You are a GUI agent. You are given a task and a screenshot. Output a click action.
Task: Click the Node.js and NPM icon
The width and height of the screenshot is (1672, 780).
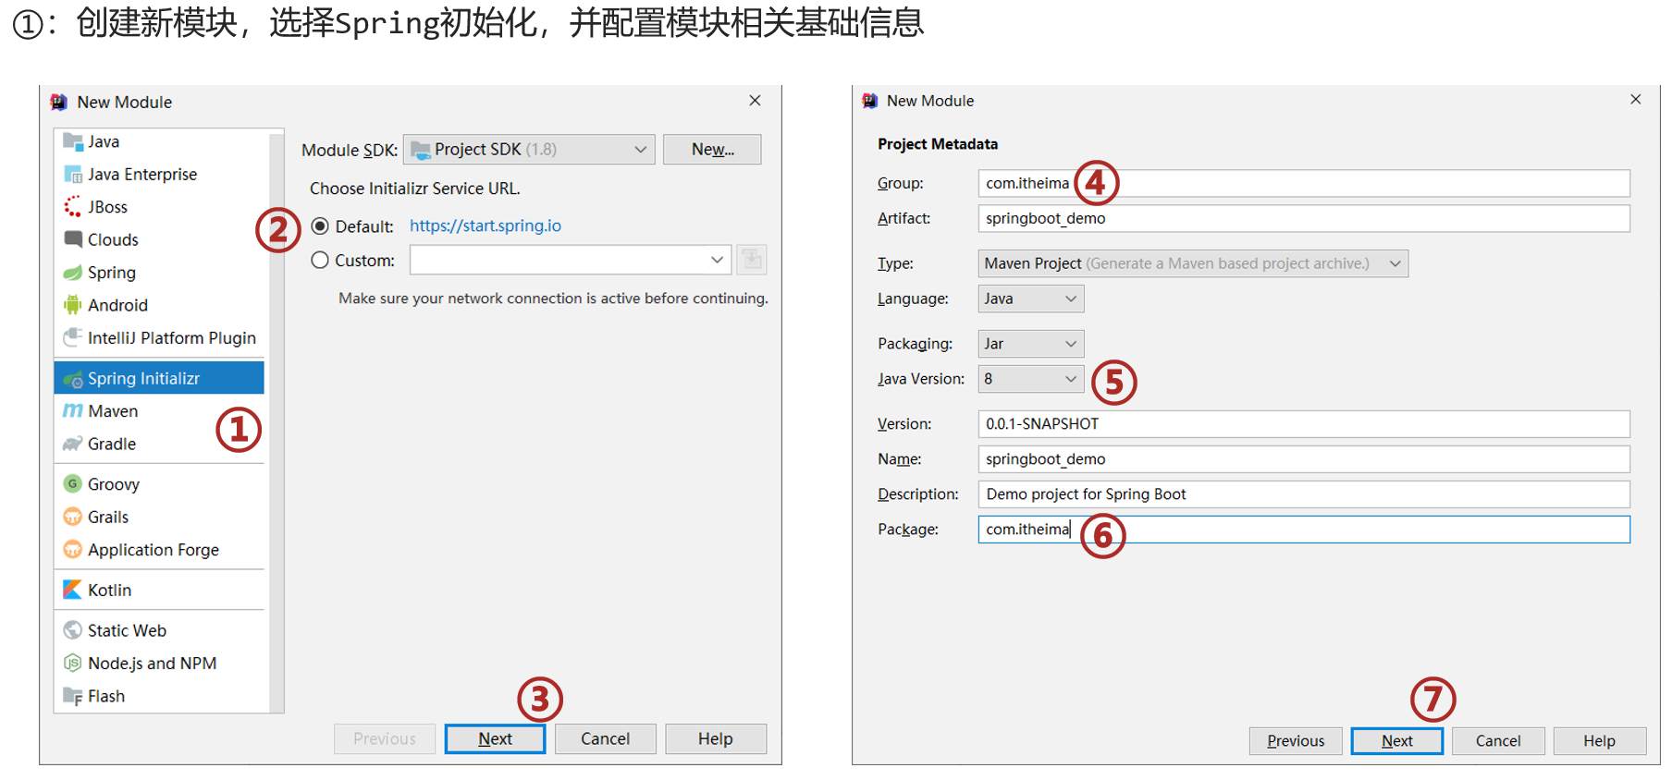click(72, 664)
